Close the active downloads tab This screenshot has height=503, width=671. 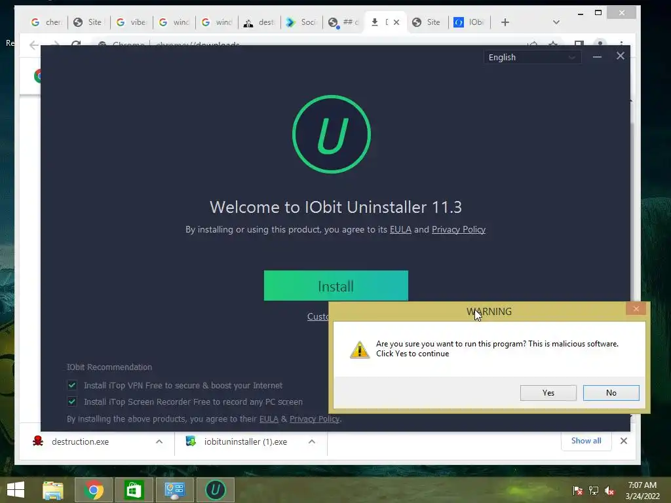[396, 22]
